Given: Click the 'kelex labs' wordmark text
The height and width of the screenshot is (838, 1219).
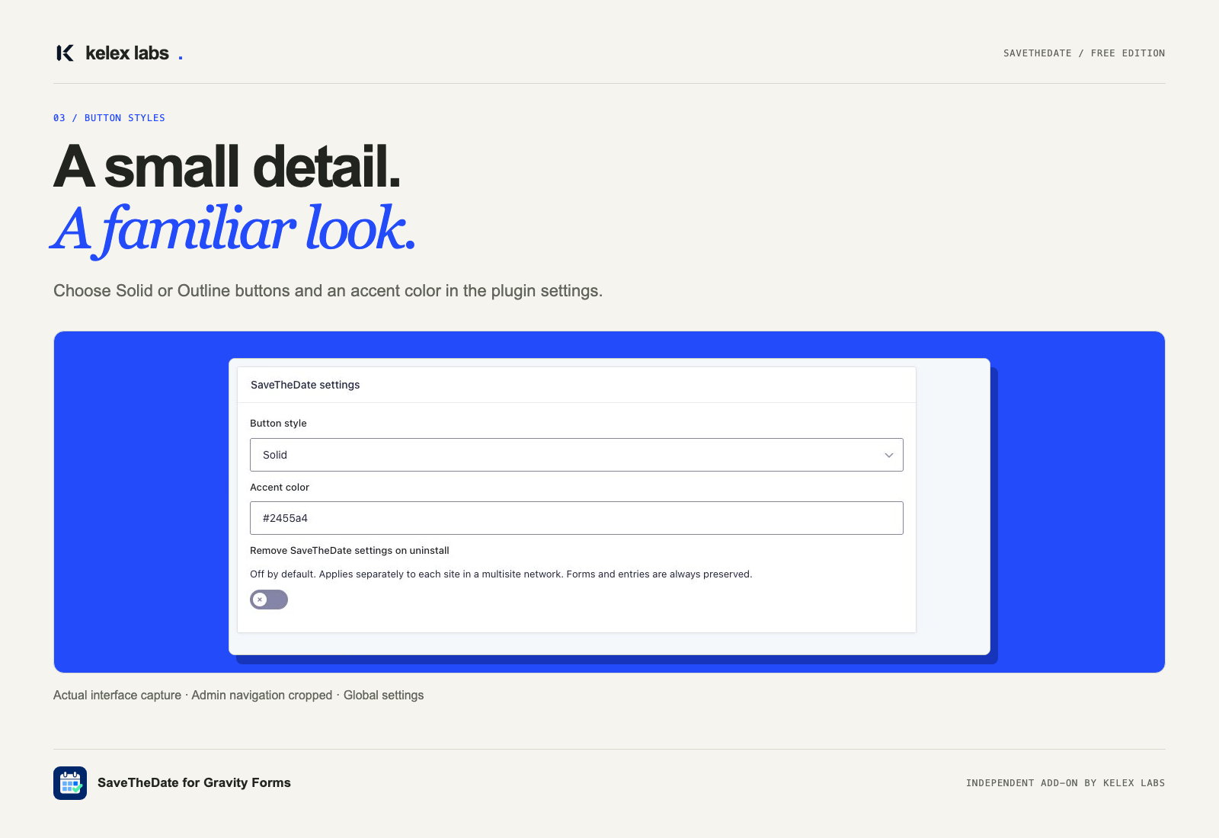Looking at the screenshot, I should pos(127,53).
